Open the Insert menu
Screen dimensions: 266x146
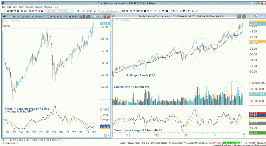(22, 7)
